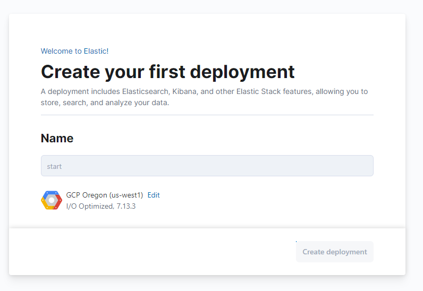This screenshot has height=291, width=423.
Task: Click the Welcome to Elastic! text
Action: (x=74, y=51)
